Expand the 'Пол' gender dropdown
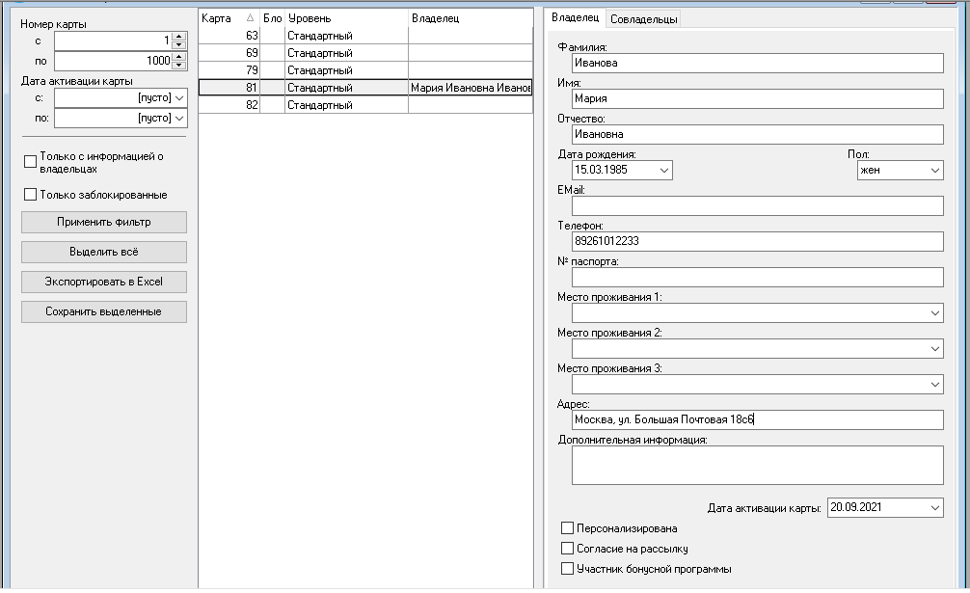970x593 pixels. (935, 170)
